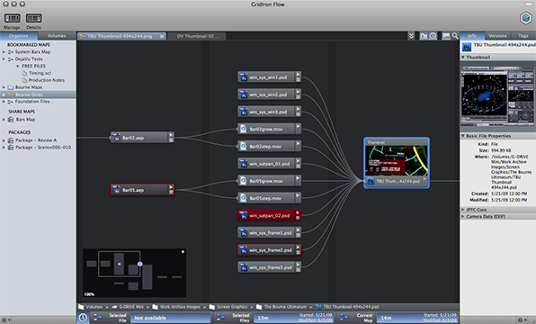536x324 pixels.
Task: Click the Selected File Not available field
Action: tap(170, 318)
